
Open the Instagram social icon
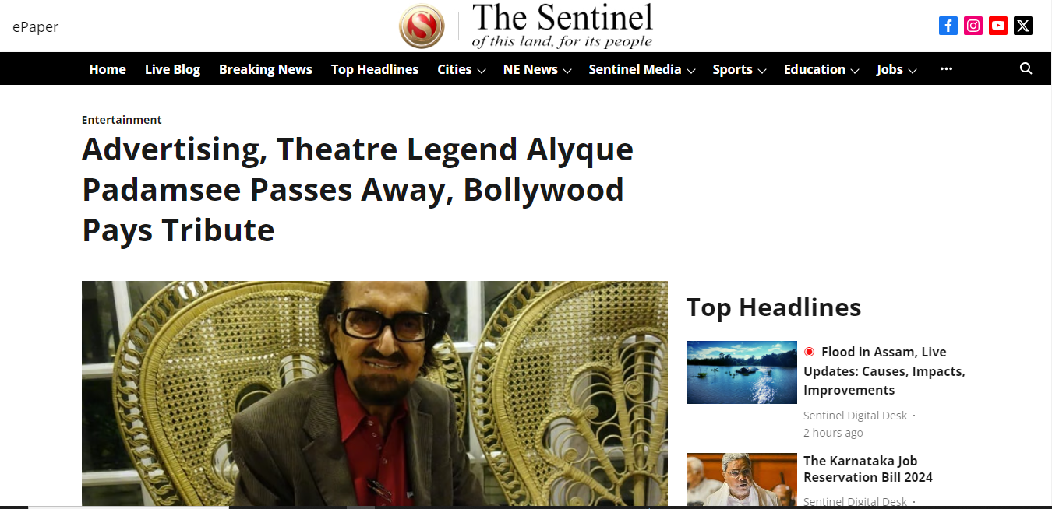(x=973, y=26)
